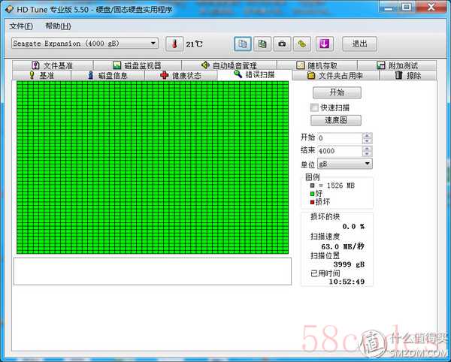Enable the 快速扫描 quick scan checkbox
451x362 pixels.
click(x=315, y=107)
